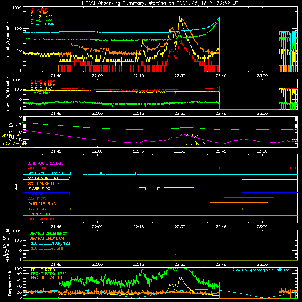
Task: Click the DECIMATION_ENERGY legend label
Action: (48, 233)
